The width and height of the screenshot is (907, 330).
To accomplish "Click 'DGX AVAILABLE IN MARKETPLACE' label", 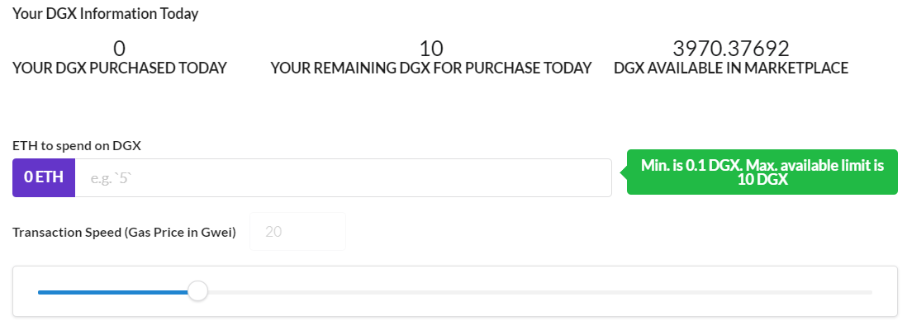I will (x=731, y=68).
